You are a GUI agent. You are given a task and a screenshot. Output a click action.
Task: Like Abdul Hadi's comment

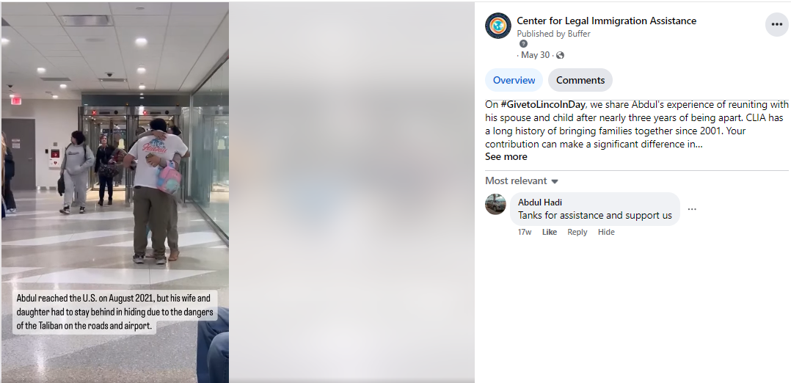pos(550,232)
